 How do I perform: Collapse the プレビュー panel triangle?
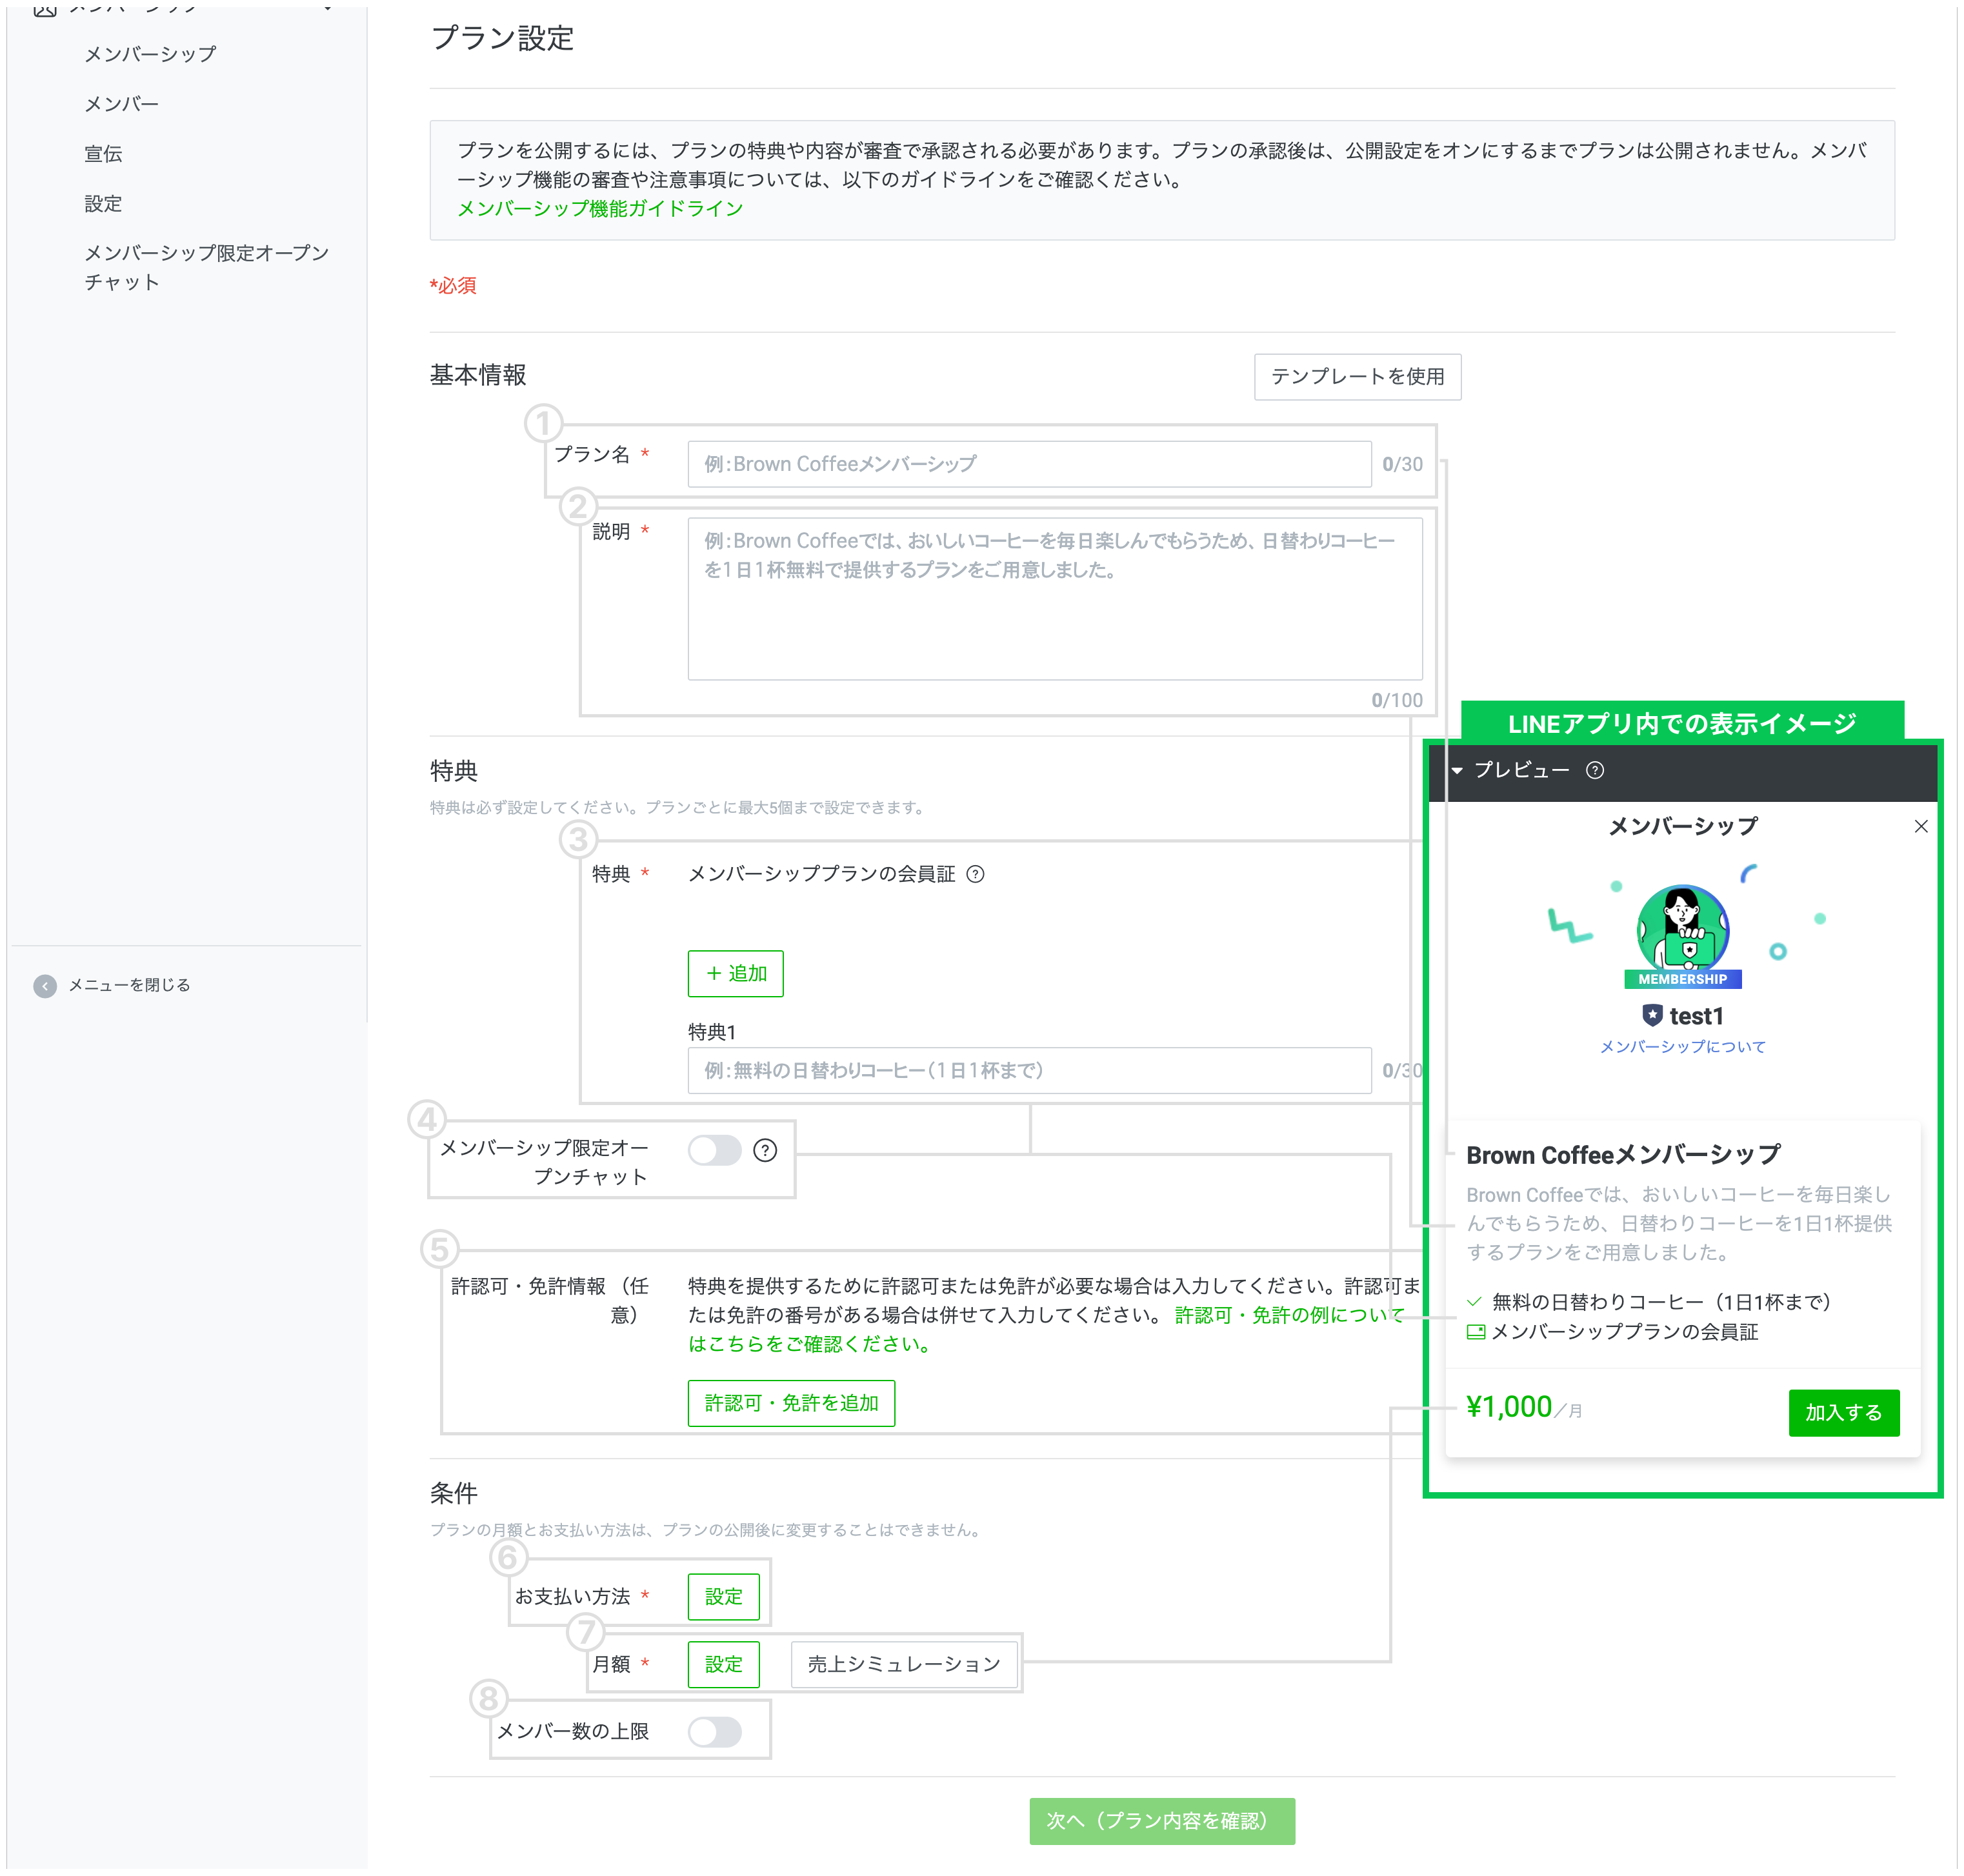click(x=1457, y=770)
